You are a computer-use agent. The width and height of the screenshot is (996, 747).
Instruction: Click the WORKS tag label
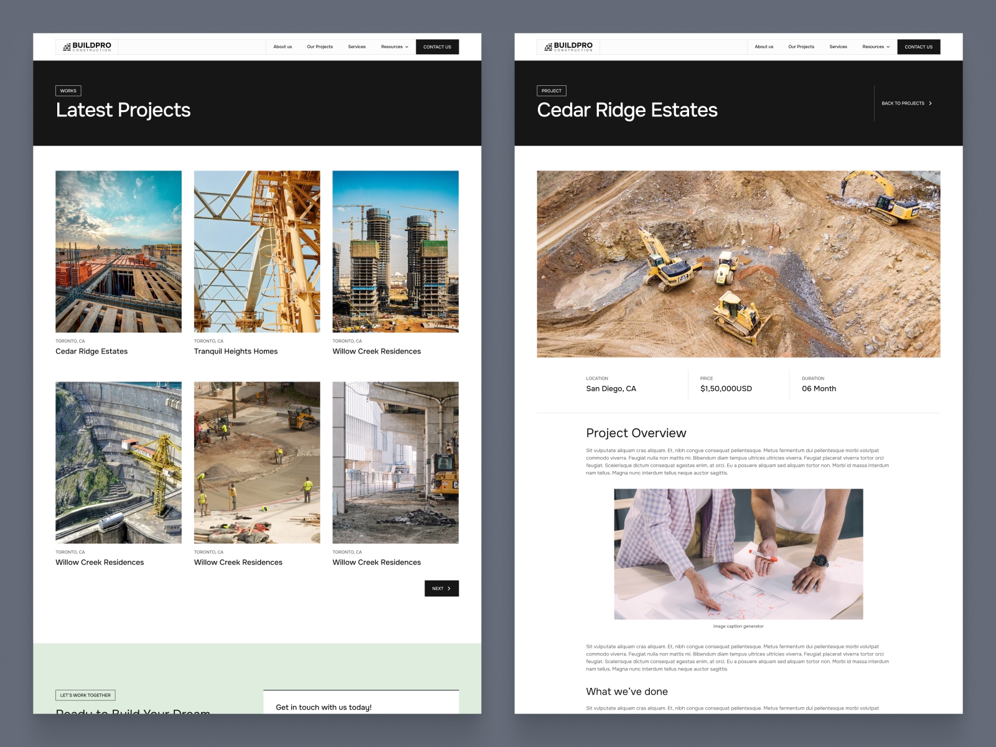68,91
